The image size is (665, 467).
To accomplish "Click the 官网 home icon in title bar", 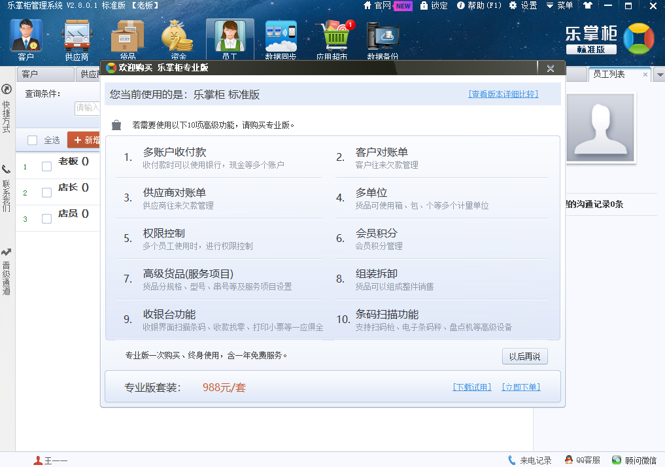I will click(x=367, y=5).
